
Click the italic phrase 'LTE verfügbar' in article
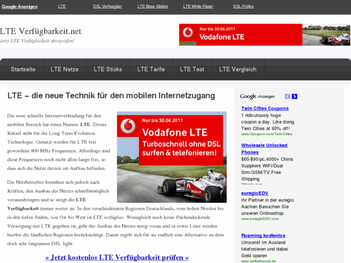pyautogui.click(x=108, y=217)
